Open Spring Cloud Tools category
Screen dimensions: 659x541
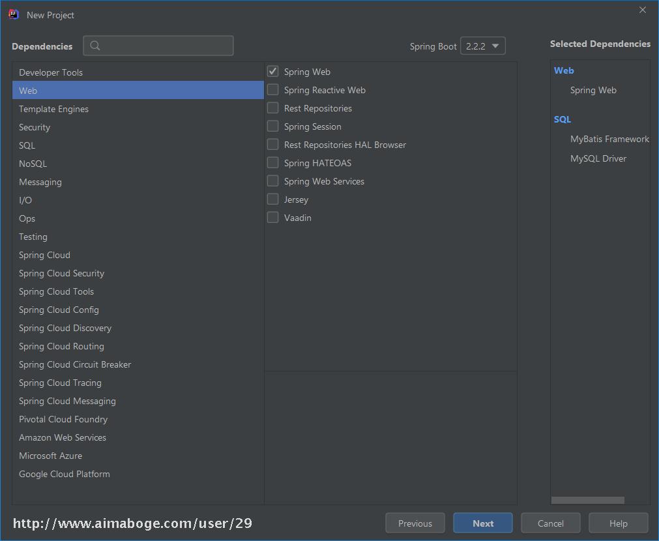(x=138, y=291)
